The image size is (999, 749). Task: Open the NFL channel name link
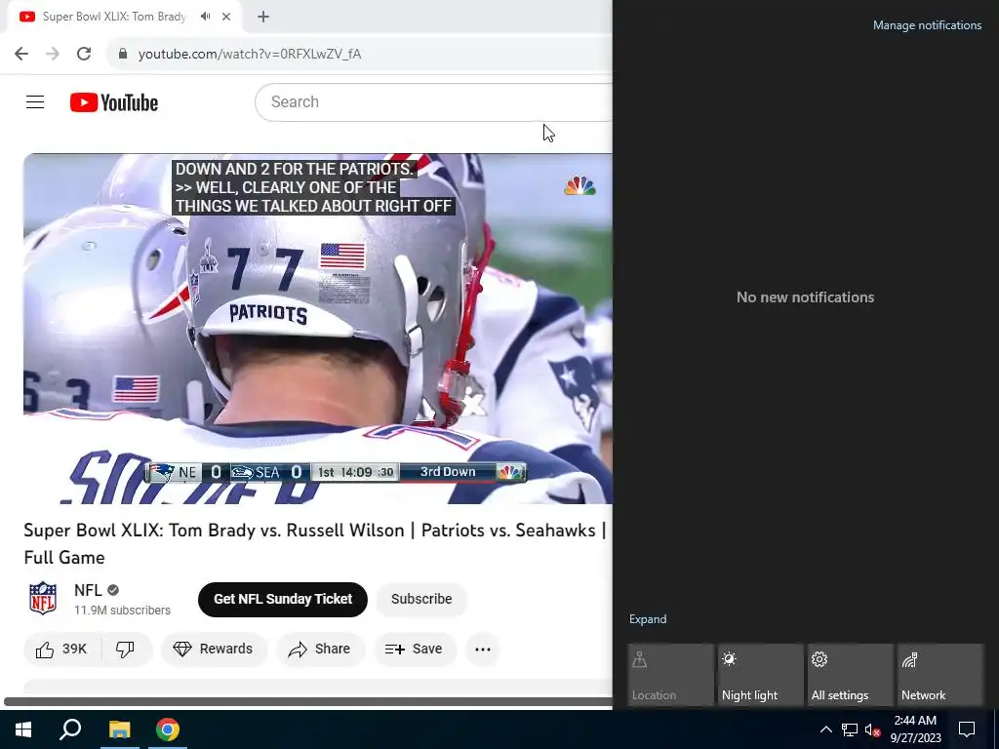pyautogui.click(x=88, y=590)
